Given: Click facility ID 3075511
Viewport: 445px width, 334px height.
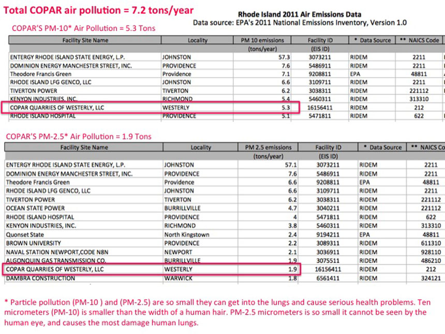Looking at the screenshot, I should point(328,260).
